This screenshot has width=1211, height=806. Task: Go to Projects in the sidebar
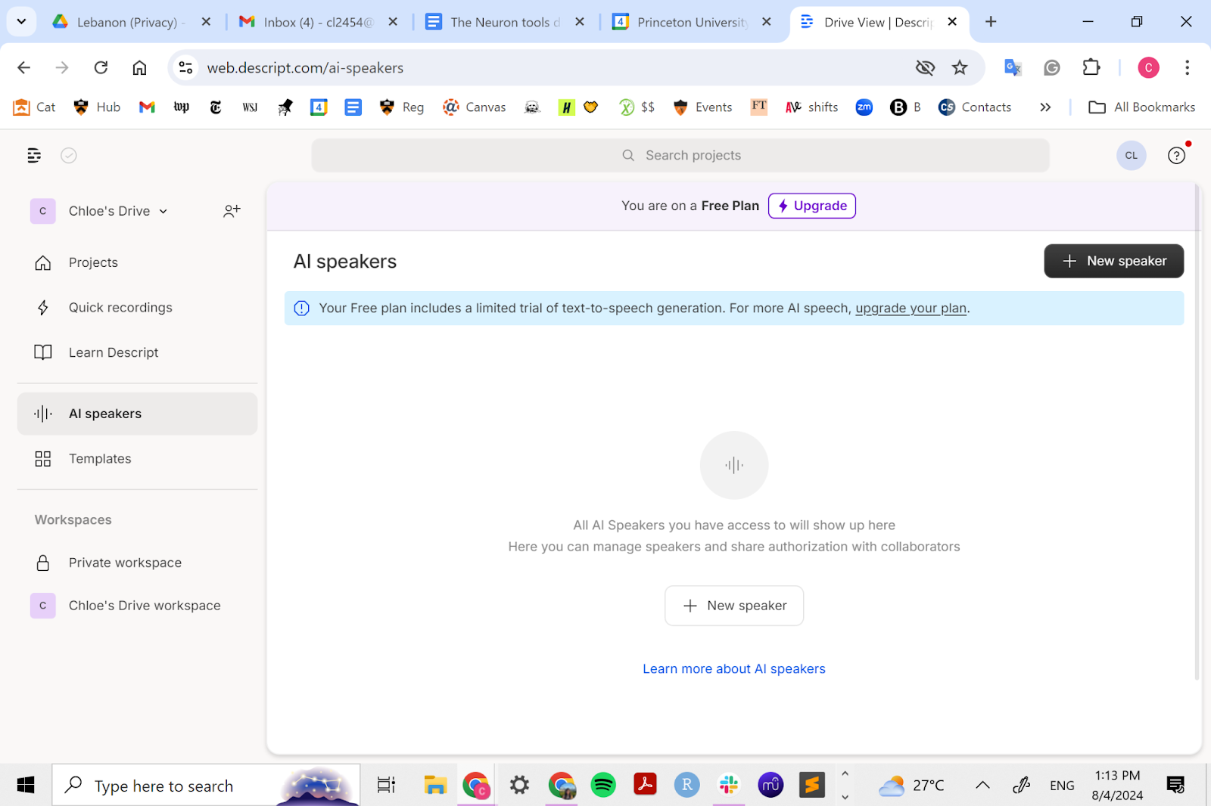(x=137, y=262)
